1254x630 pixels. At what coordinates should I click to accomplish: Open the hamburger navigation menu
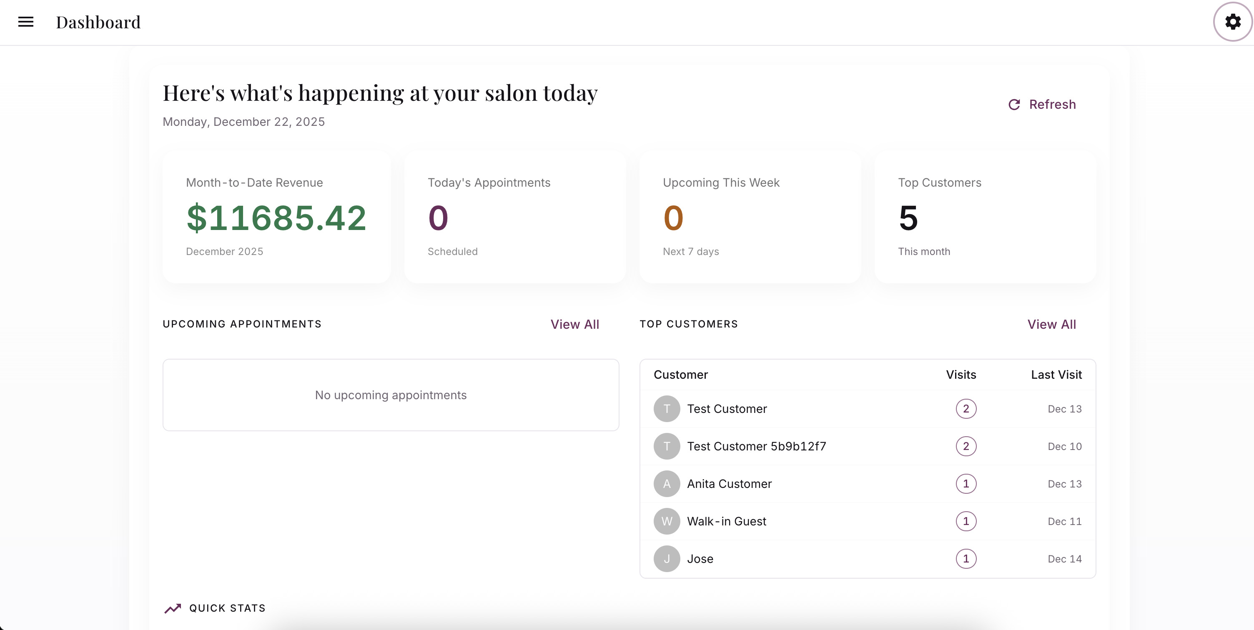[x=26, y=22]
